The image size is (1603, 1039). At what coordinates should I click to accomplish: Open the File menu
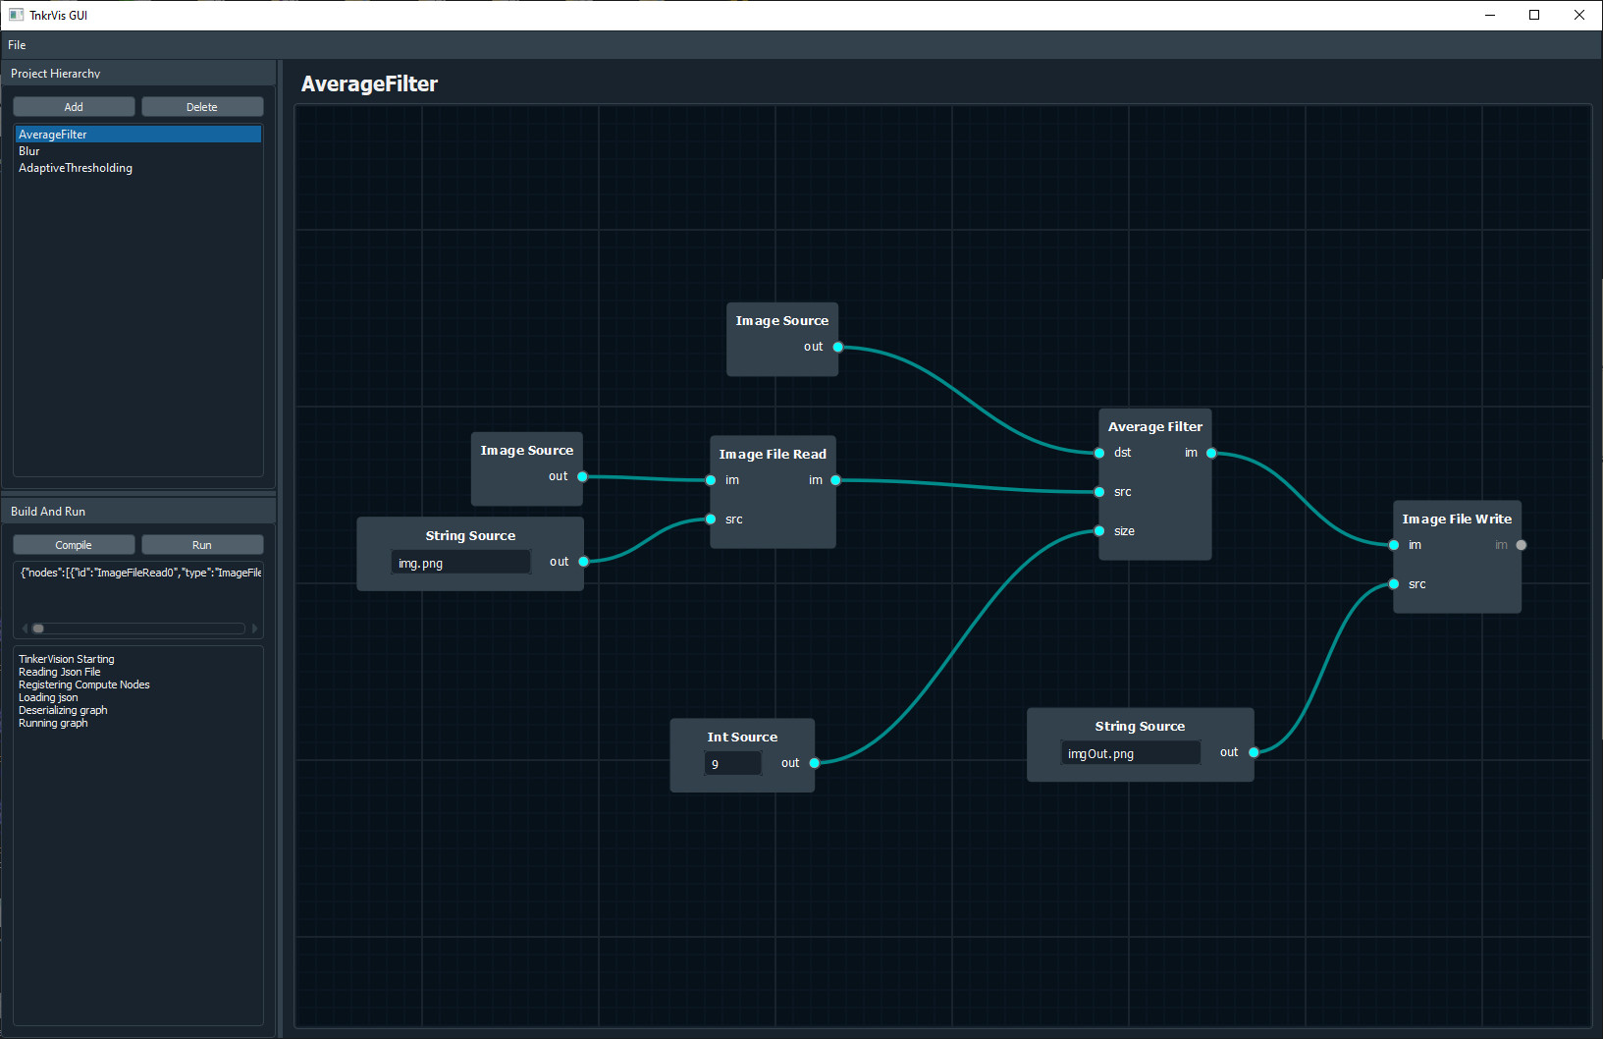[x=17, y=45]
